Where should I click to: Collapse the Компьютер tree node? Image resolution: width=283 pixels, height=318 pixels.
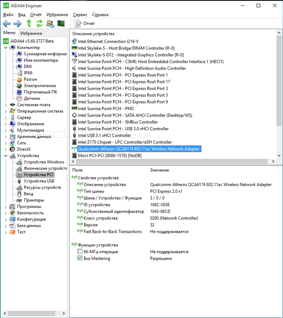[x=6, y=48]
